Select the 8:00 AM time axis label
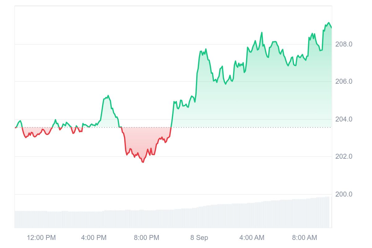372x248 pixels. point(304,238)
